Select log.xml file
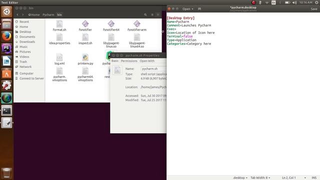The width and height of the screenshot is (320, 180). click(x=59, y=59)
